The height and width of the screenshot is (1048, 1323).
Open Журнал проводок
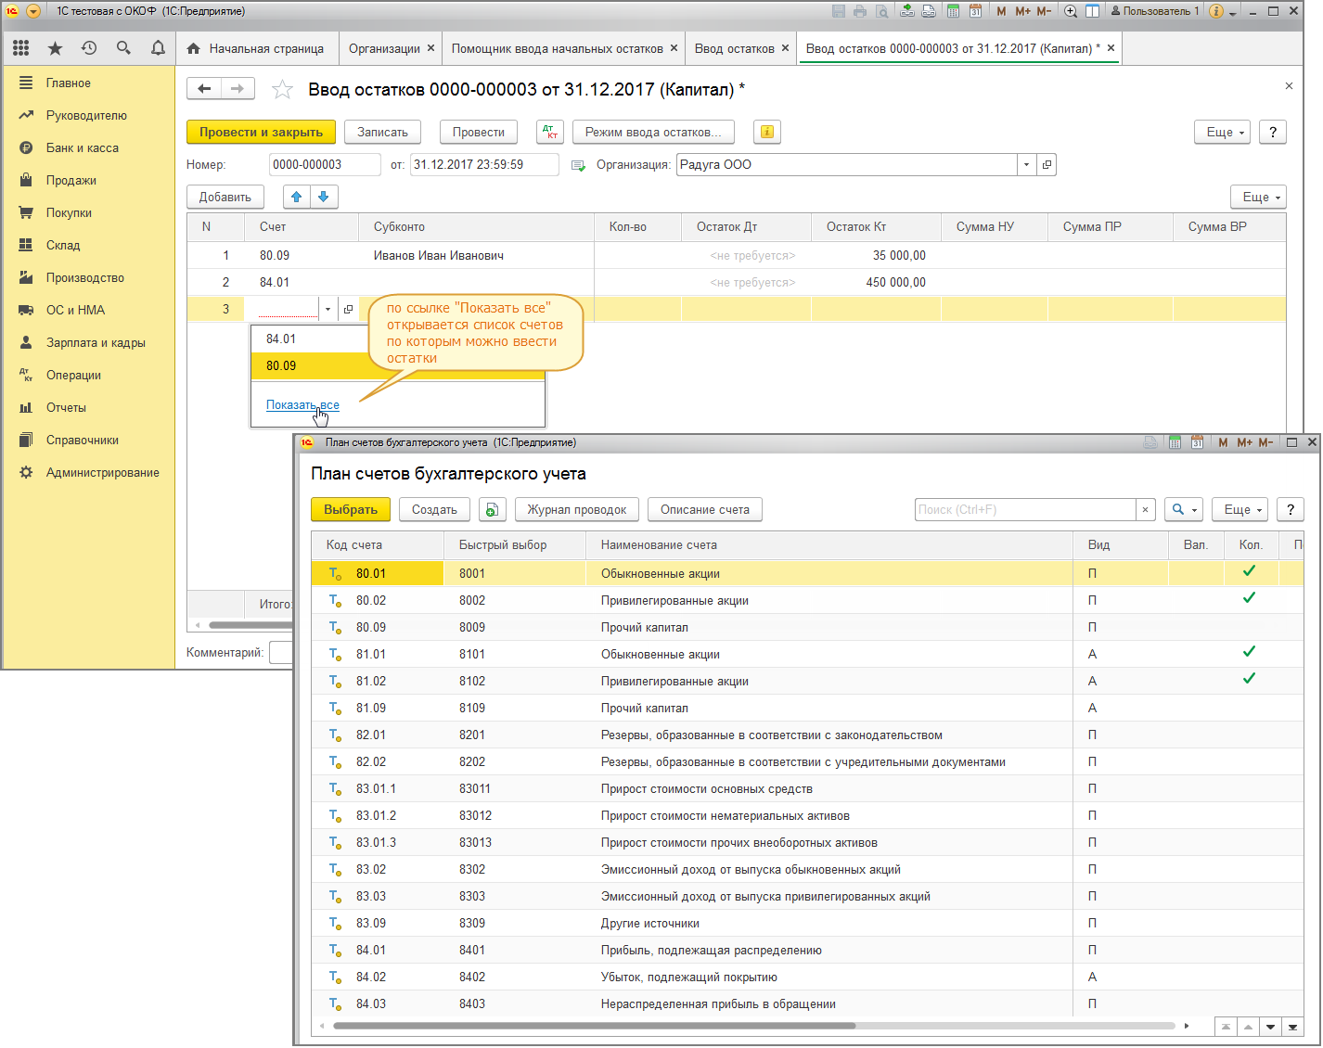576,509
